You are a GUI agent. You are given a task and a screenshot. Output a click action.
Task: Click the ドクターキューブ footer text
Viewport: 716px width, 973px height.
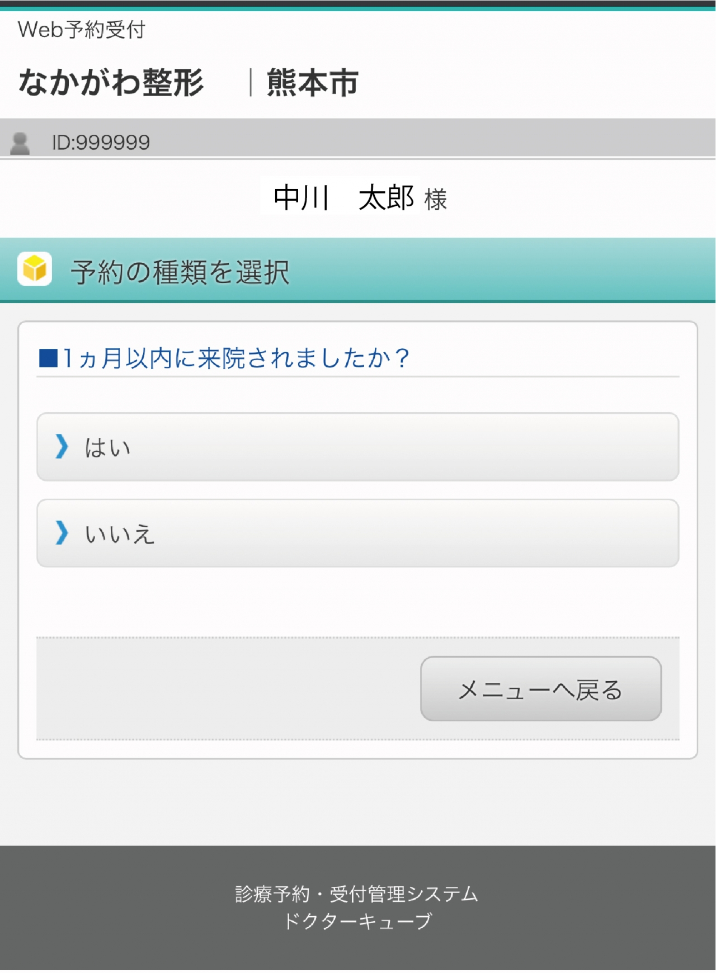click(357, 921)
